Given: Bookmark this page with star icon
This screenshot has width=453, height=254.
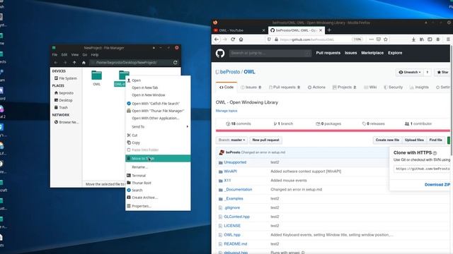Looking at the screenshot, I should [385, 40].
